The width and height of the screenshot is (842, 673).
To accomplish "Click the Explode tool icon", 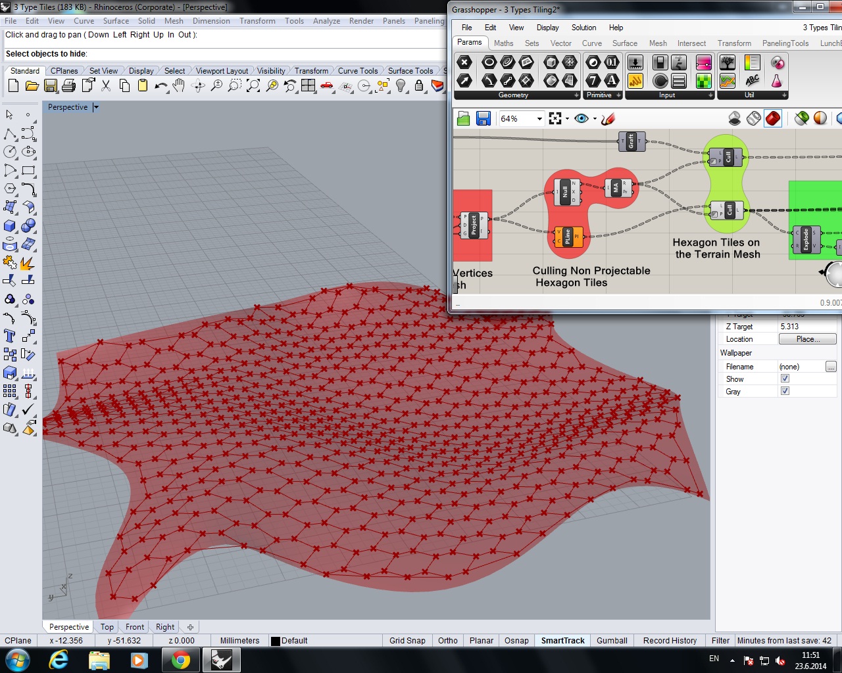I will (28, 262).
